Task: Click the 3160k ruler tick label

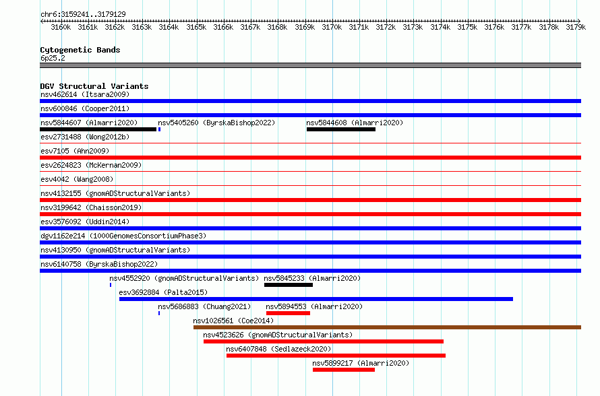Action: click(61, 27)
